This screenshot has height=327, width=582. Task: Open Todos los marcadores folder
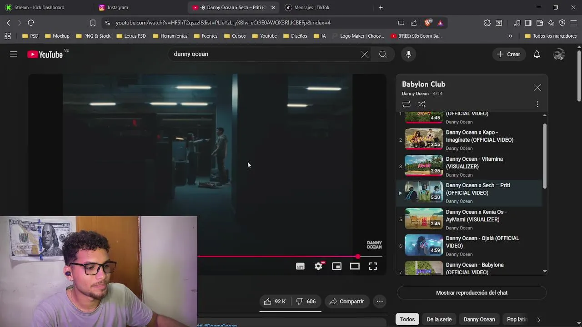(551, 36)
